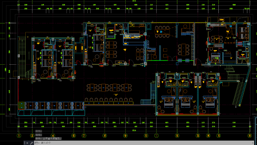Select the green planter hatch block
Viewport: 257px width, 145px height.
21,106
